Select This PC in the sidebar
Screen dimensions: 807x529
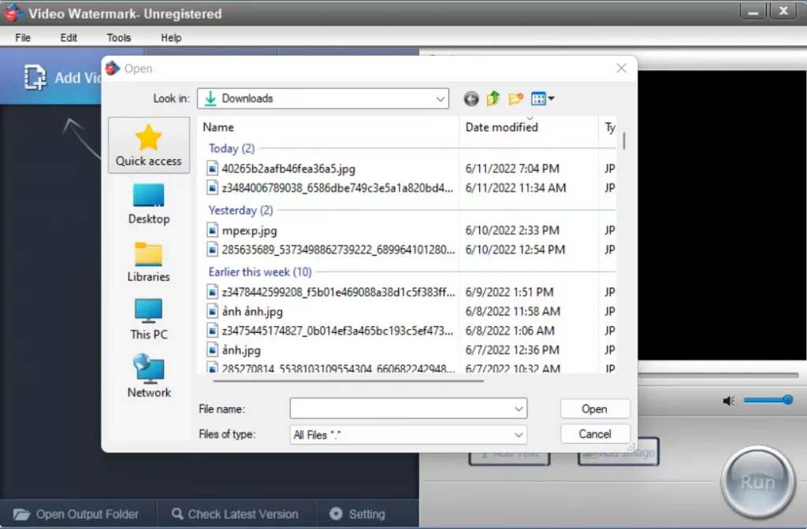(148, 319)
